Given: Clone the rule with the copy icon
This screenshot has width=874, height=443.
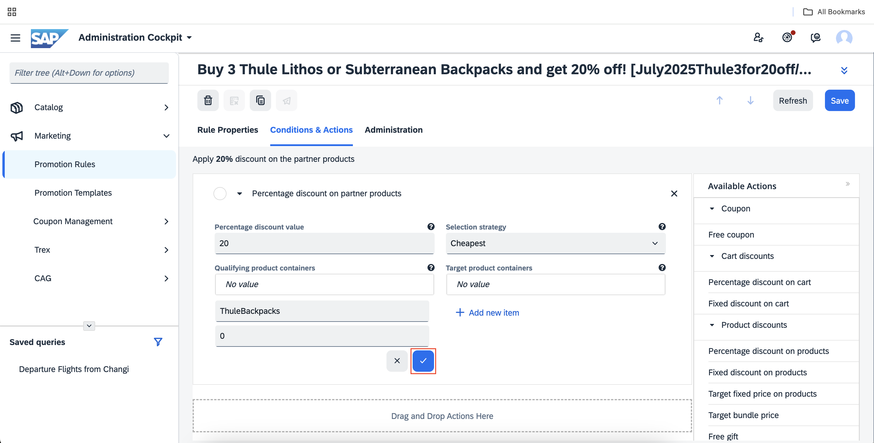Looking at the screenshot, I should tap(260, 100).
